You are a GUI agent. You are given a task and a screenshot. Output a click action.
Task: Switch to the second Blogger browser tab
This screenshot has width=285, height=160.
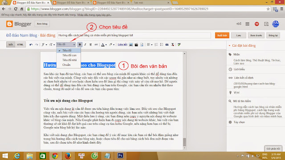point(71,3)
